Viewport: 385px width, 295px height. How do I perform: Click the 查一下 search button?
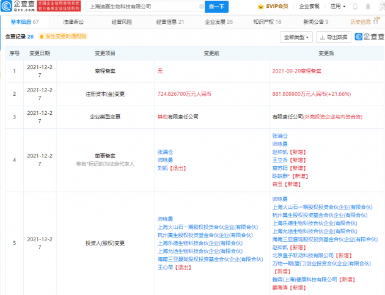click(216, 7)
